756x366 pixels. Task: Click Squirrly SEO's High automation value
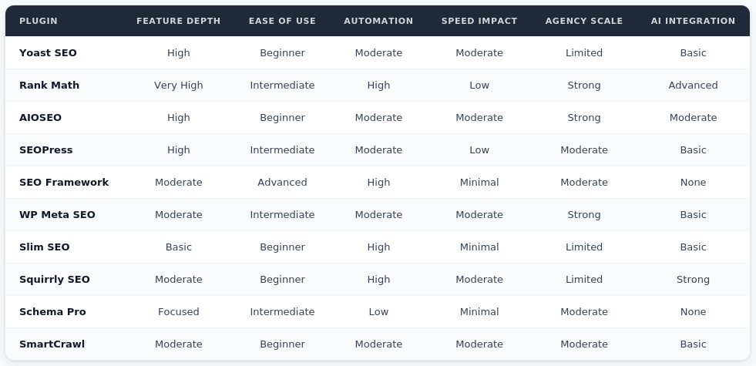[x=378, y=279]
